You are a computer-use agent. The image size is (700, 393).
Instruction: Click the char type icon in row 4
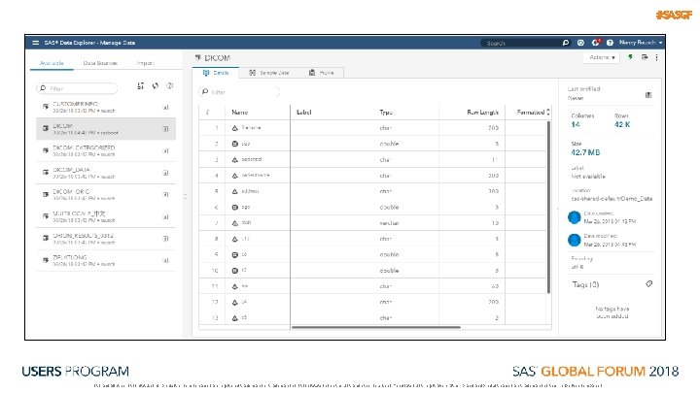pyautogui.click(x=235, y=176)
